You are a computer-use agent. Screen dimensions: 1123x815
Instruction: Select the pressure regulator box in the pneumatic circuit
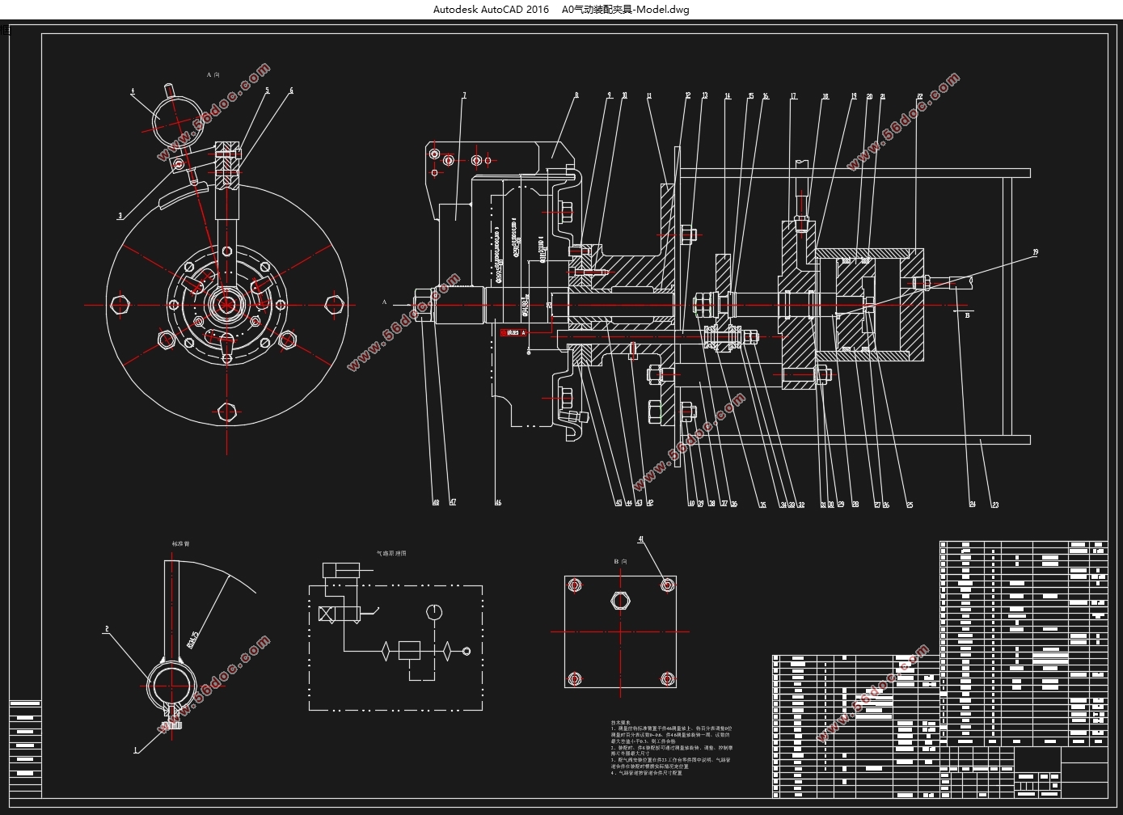411,651
